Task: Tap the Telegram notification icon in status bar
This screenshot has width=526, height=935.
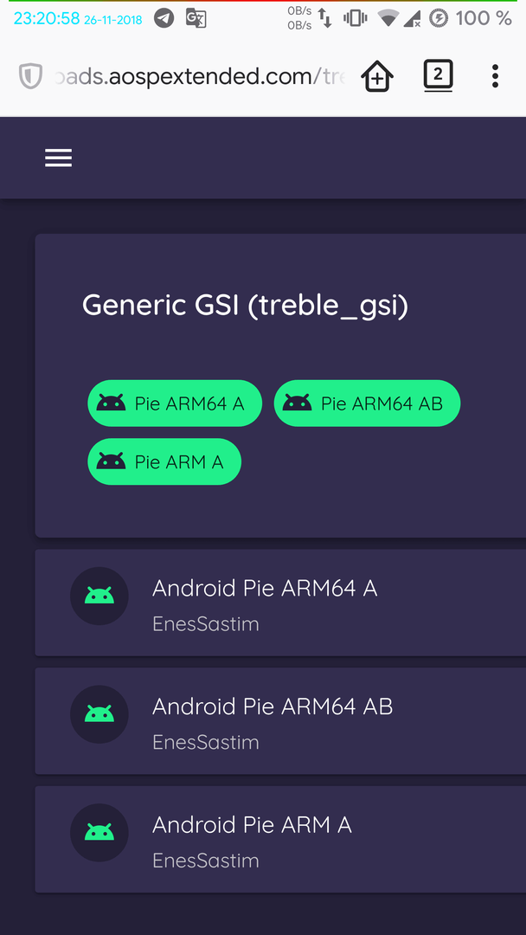Action: [x=164, y=18]
